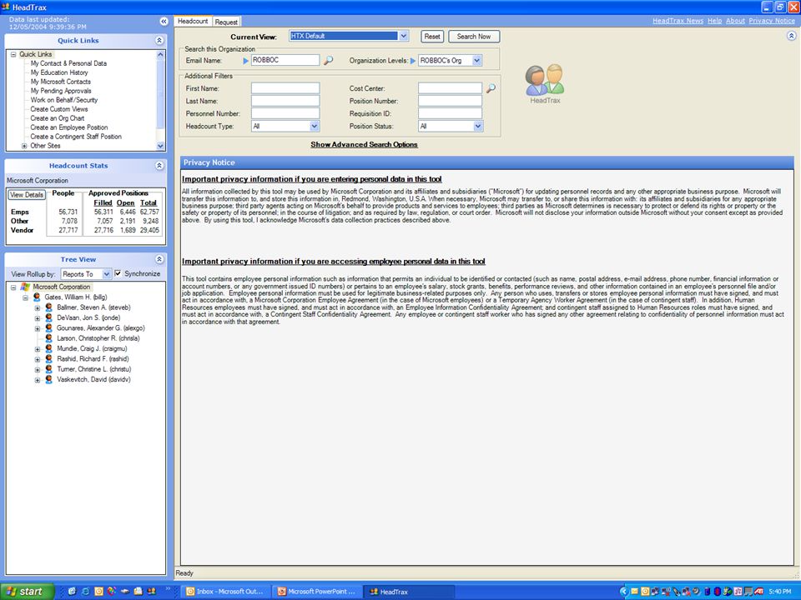This screenshot has height=600, width=801.
Task: Collapse the Quick Links tree root node
Action: tap(13, 54)
